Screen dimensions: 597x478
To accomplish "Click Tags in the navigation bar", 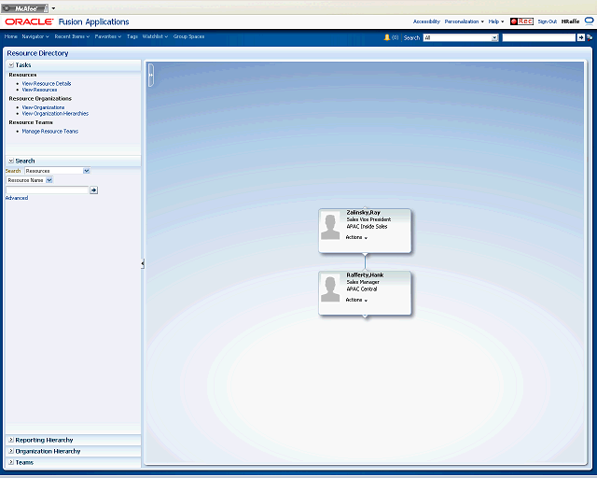I will click(x=132, y=36).
